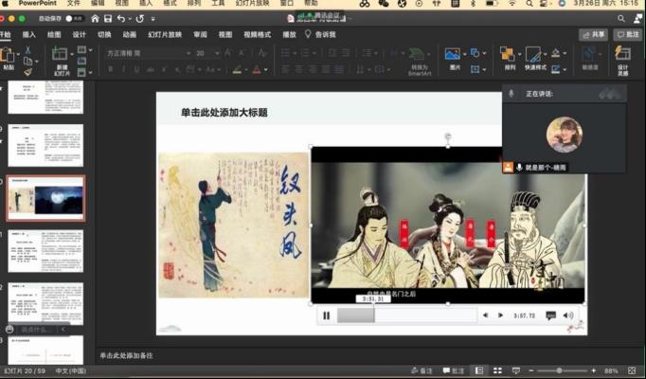
Task: Click the zoom slider in status bar
Action: tap(563, 370)
